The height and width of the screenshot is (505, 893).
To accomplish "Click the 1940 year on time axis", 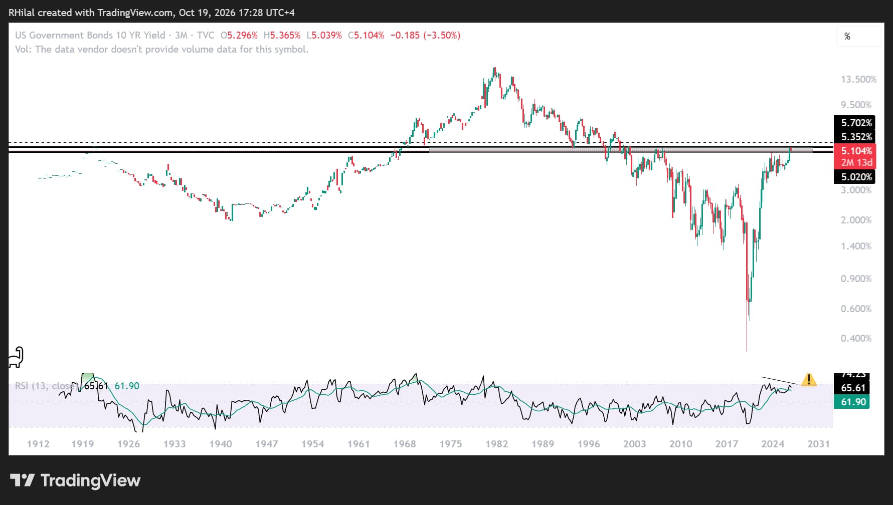I will click(221, 444).
